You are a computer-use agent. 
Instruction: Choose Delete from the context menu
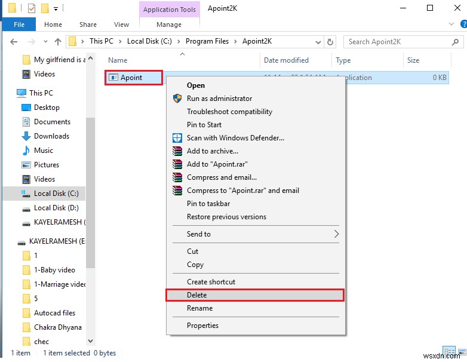[196, 295]
